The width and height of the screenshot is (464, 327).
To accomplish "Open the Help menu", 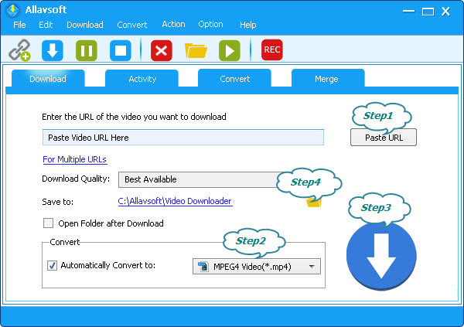I will coord(248,25).
